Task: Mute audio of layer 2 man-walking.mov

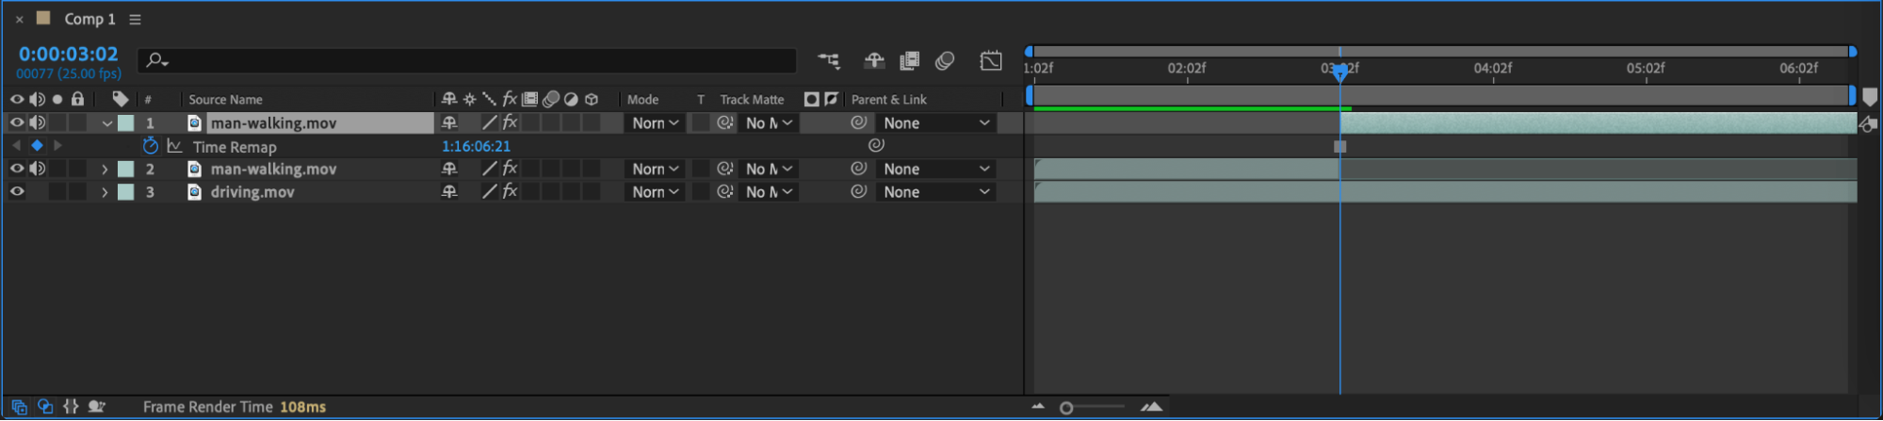Action: click(x=37, y=170)
